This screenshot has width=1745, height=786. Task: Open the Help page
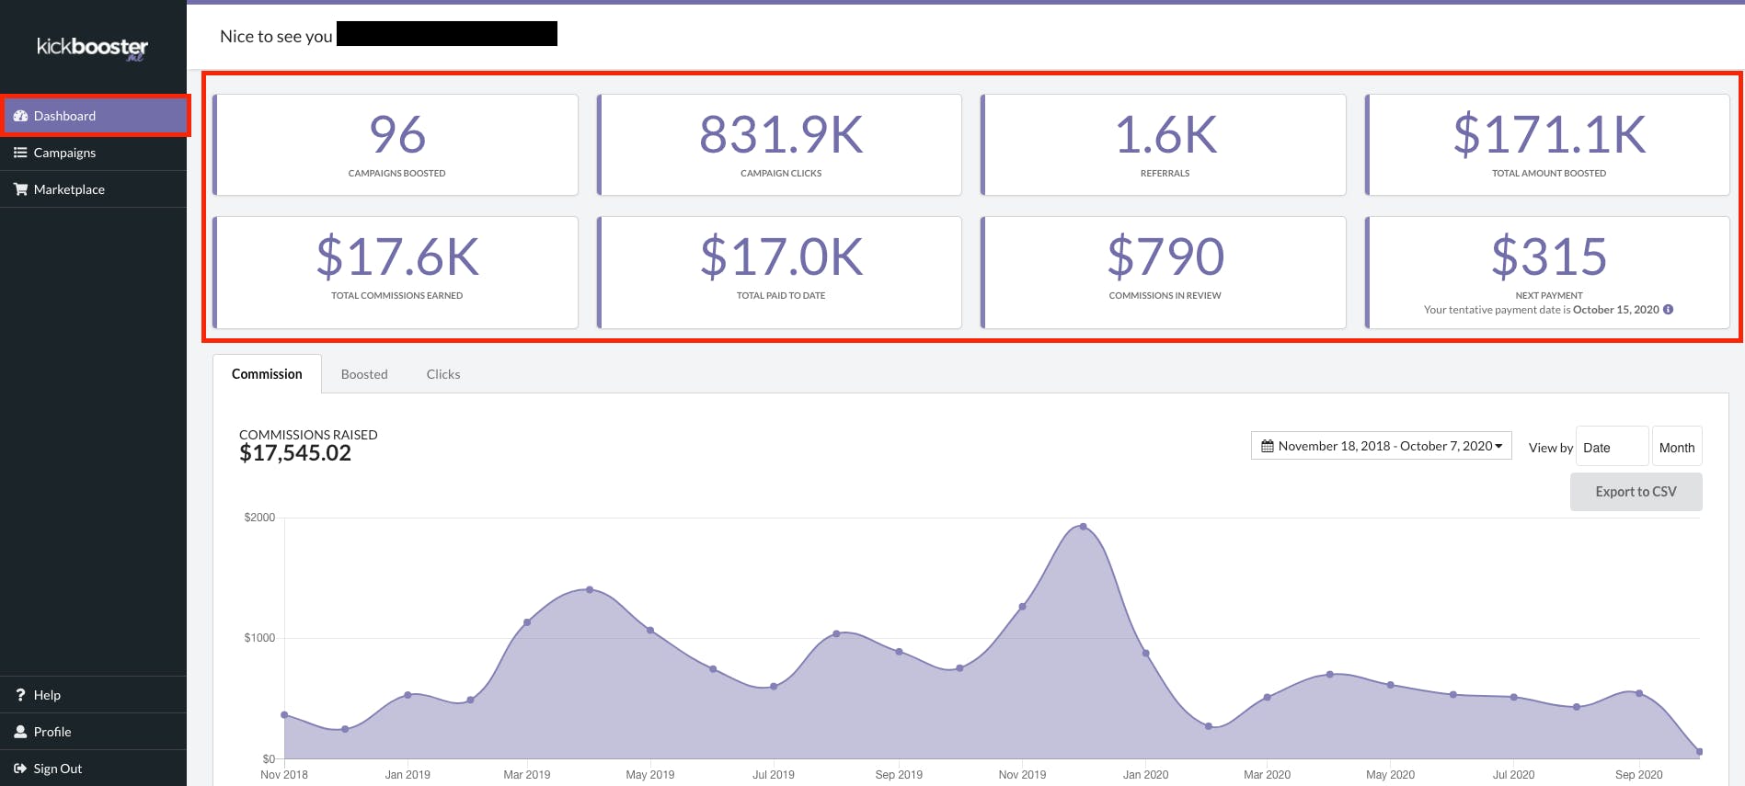click(x=94, y=695)
